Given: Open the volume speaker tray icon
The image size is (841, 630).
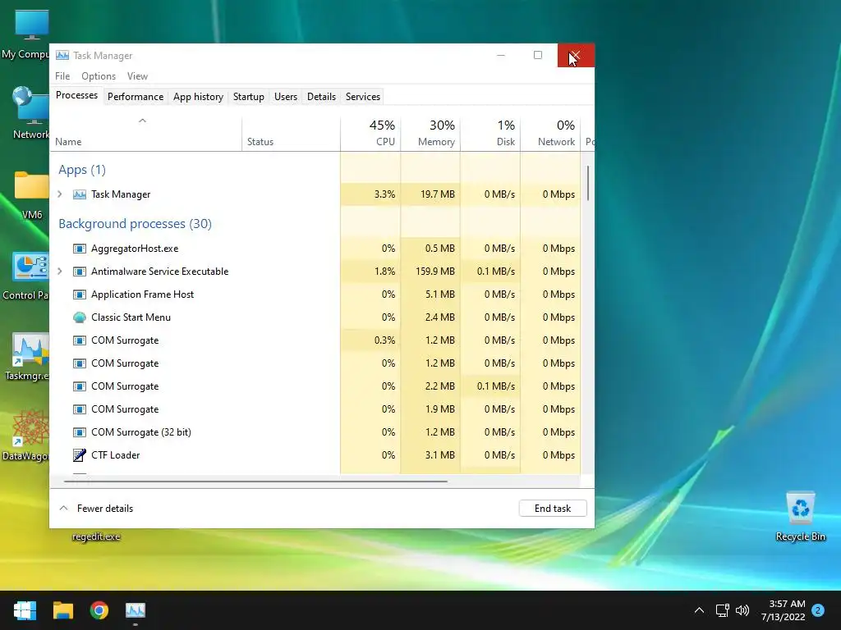Looking at the screenshot, I should pos(742,610).
